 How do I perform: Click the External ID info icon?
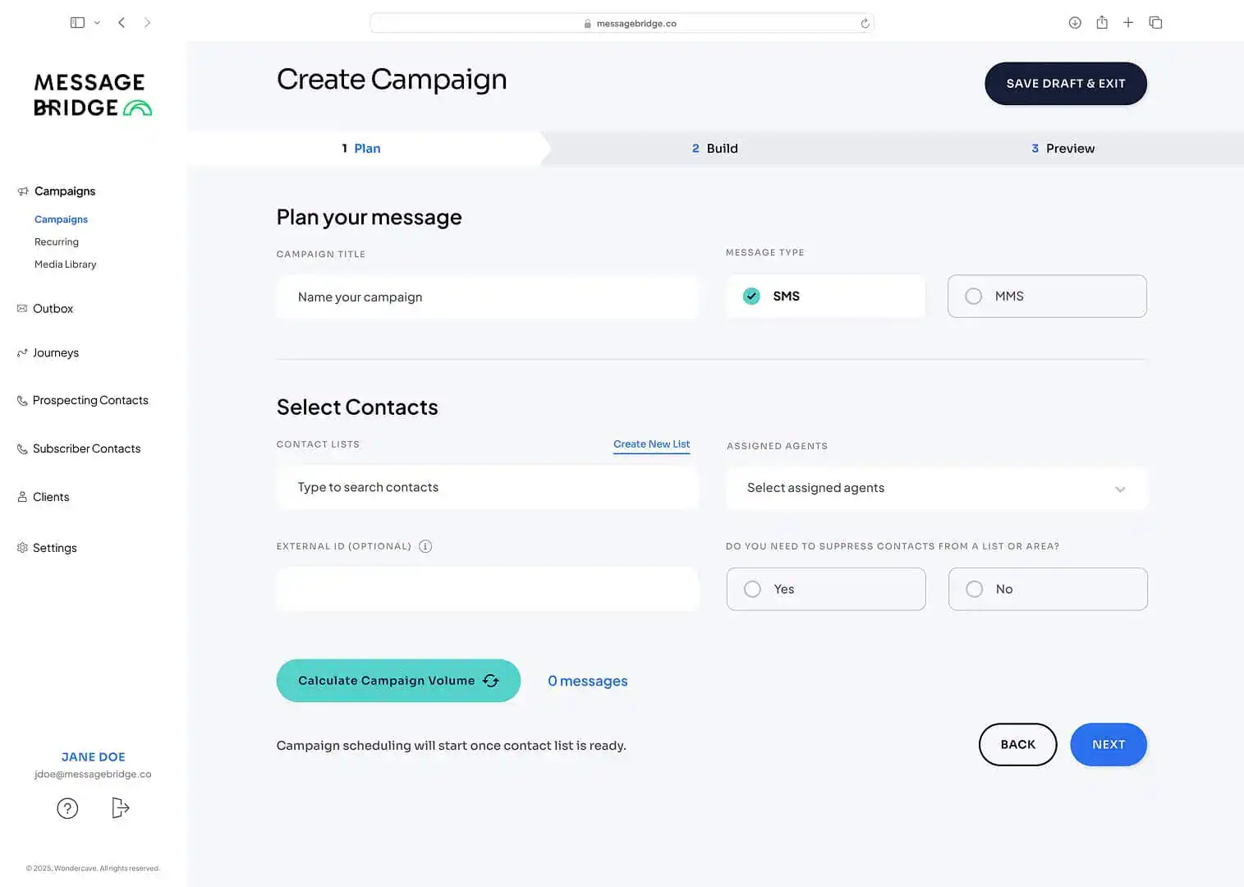click(425, 546)
